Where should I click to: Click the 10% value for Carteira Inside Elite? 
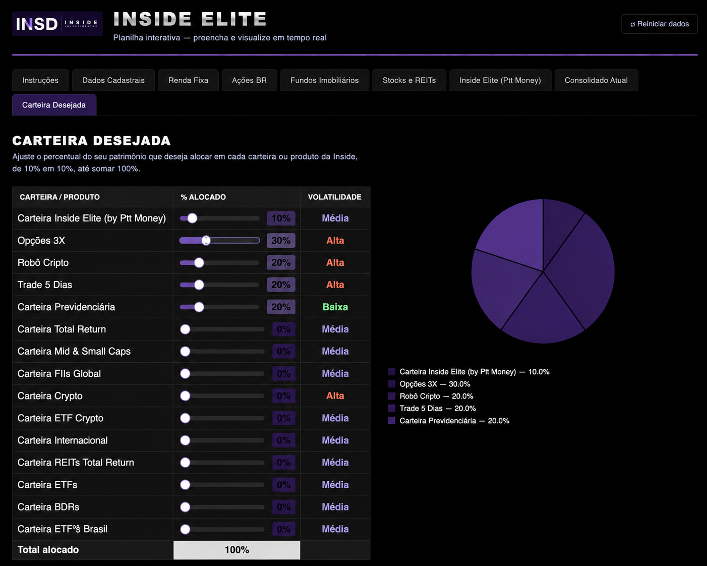(x=281, y=218)
